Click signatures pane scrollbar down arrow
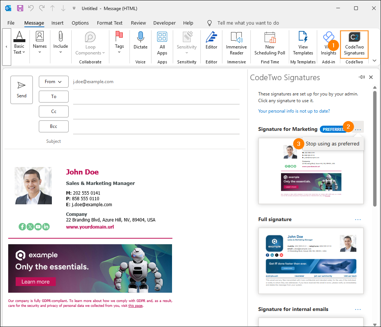Viewport: 381px width, 327px height. point(375,324)
